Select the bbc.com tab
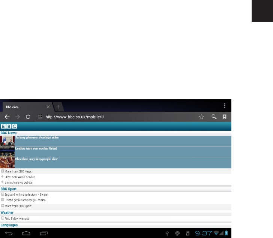Screen dimensions: 273x238 click(x=27, y=107)
